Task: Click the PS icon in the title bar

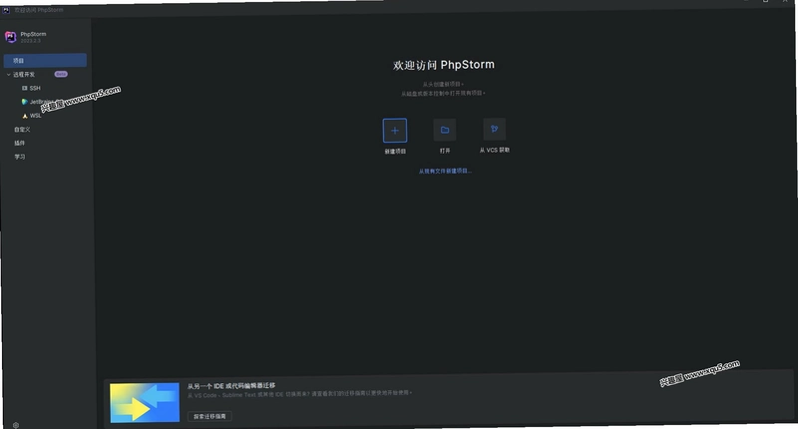Action: click(6, 10)
